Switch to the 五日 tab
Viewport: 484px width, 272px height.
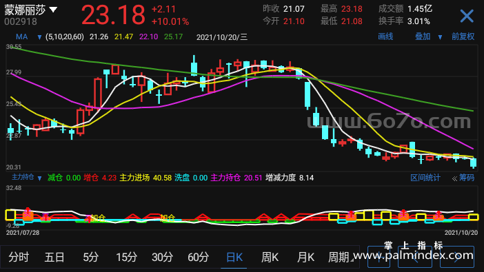point(54,257)
